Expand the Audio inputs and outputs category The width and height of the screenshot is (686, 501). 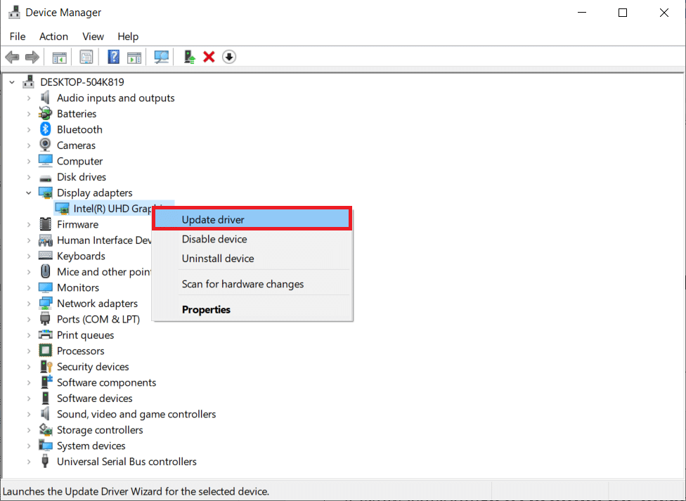(x=29, y=98)
